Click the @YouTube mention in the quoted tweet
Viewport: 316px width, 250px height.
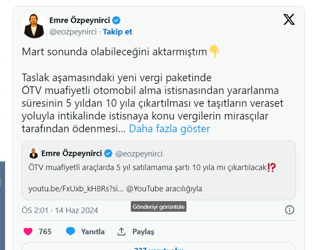[x=145, y=188]
